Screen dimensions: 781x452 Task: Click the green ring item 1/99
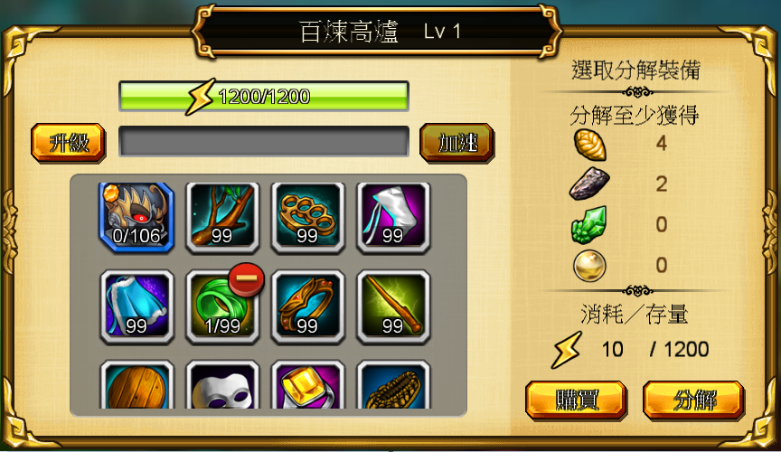coord(222,307)
